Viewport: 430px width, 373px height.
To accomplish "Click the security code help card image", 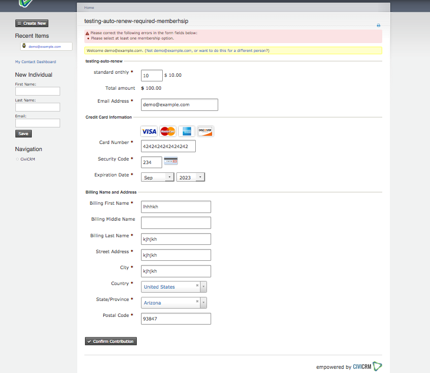I will (170, 161).
